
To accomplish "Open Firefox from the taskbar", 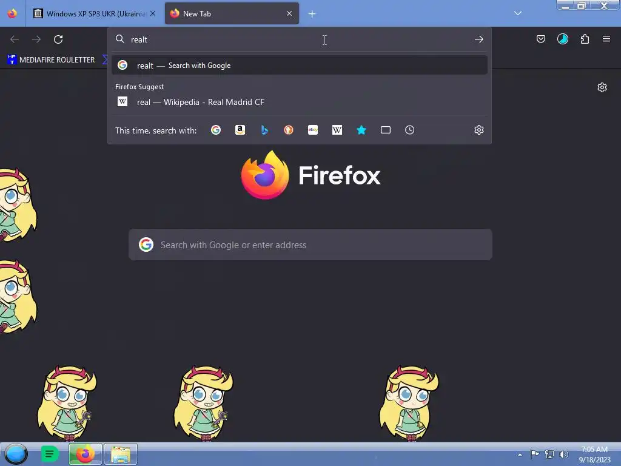I will (86, 454).
